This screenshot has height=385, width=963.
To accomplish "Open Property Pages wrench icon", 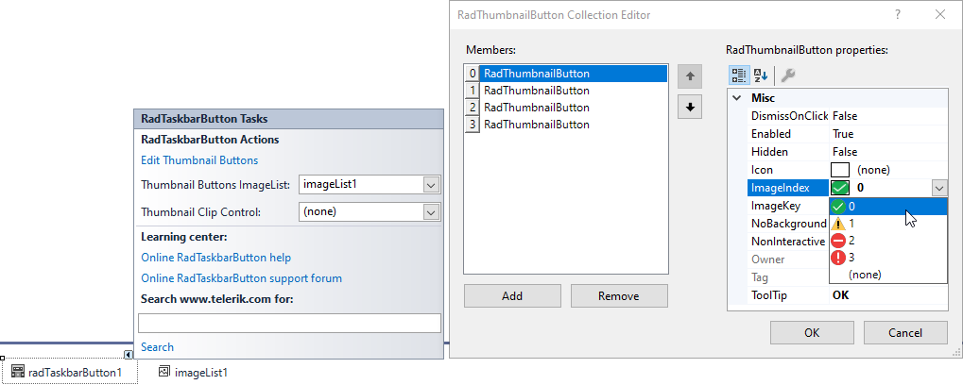I will (x=787, y=75).
